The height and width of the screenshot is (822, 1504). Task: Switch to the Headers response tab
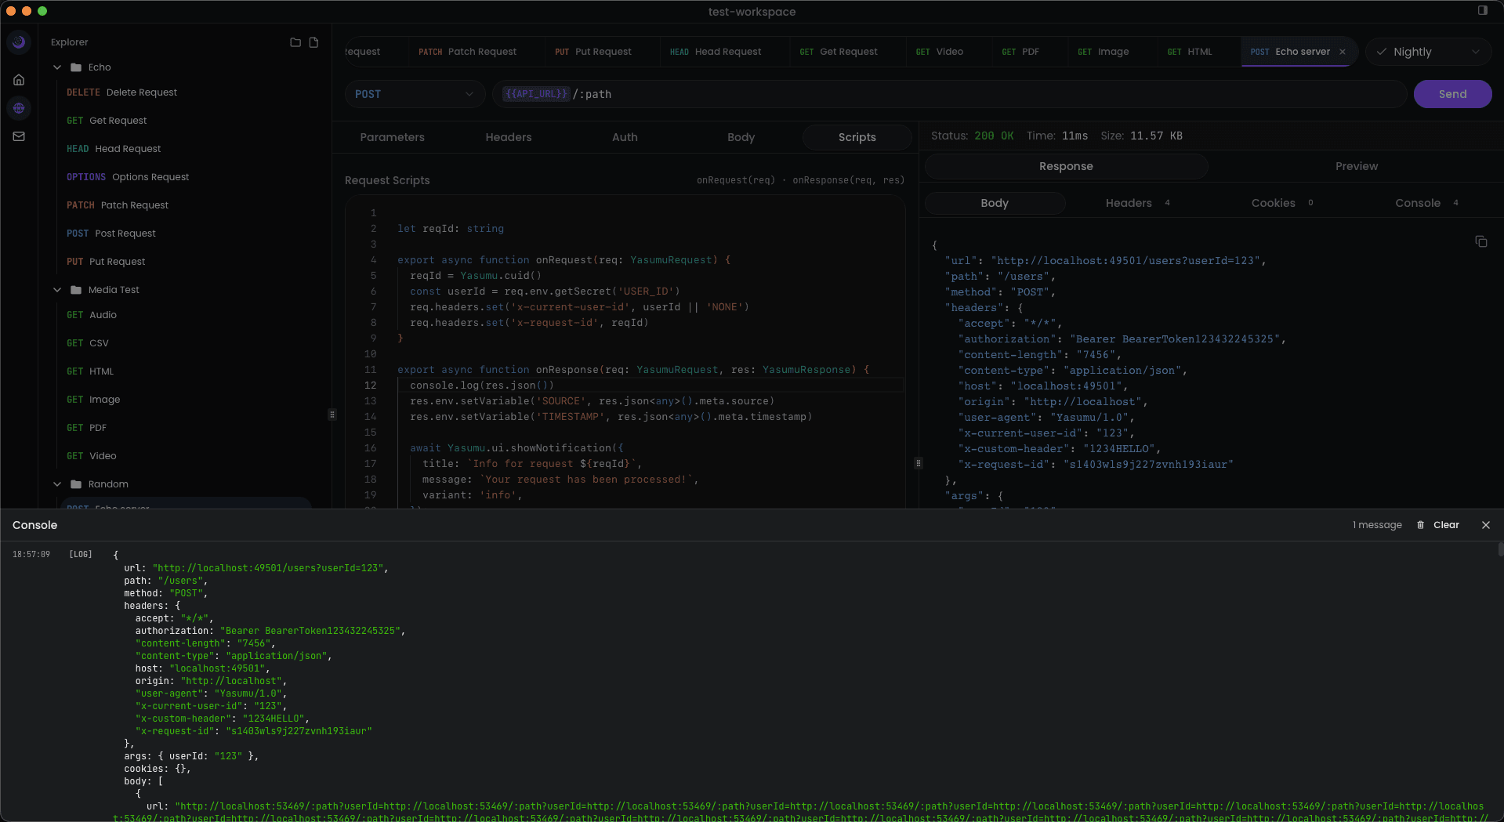point(1129,202)
